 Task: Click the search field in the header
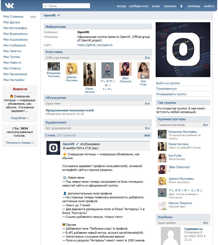[66, 6]
